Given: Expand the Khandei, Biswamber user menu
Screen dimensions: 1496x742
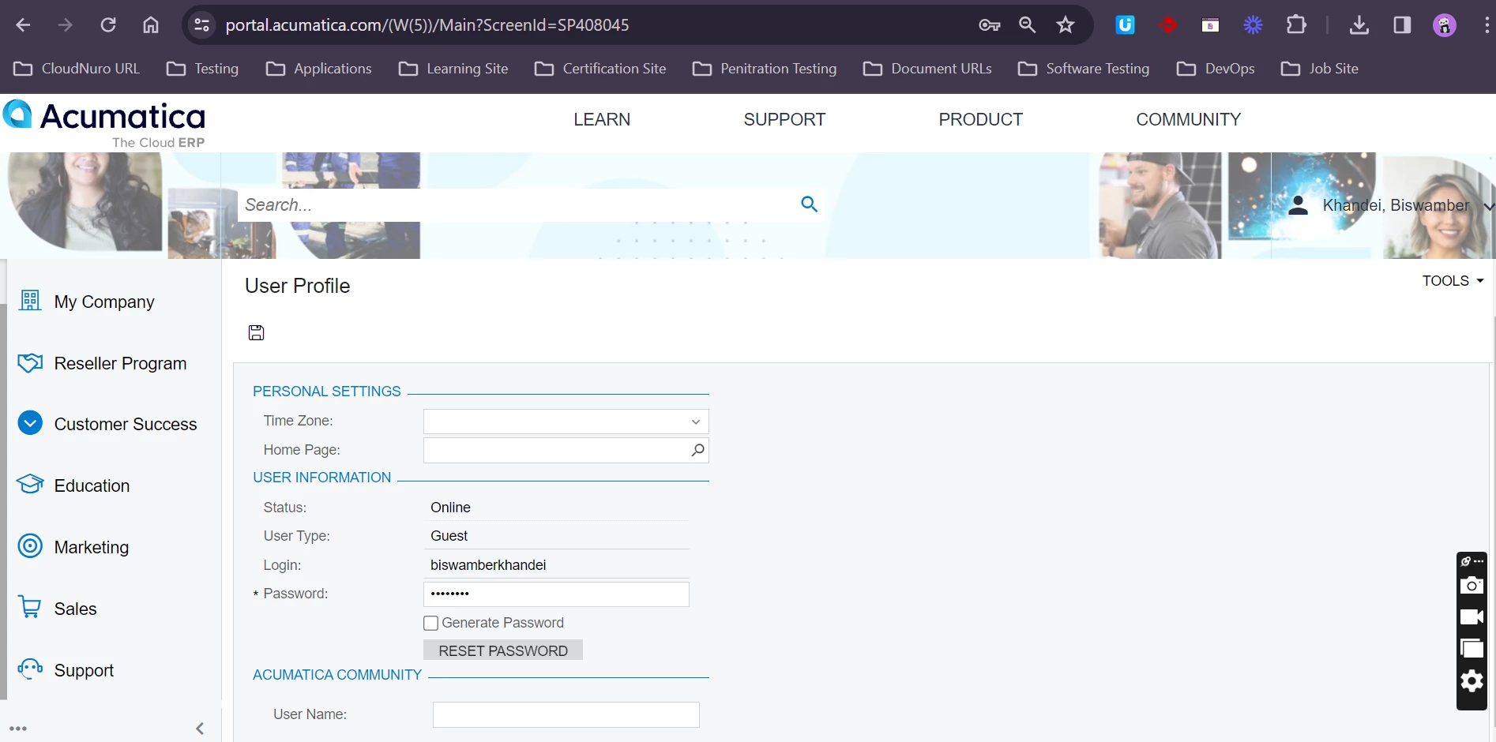Looking at the screenshot, I should coord(1488,207).
